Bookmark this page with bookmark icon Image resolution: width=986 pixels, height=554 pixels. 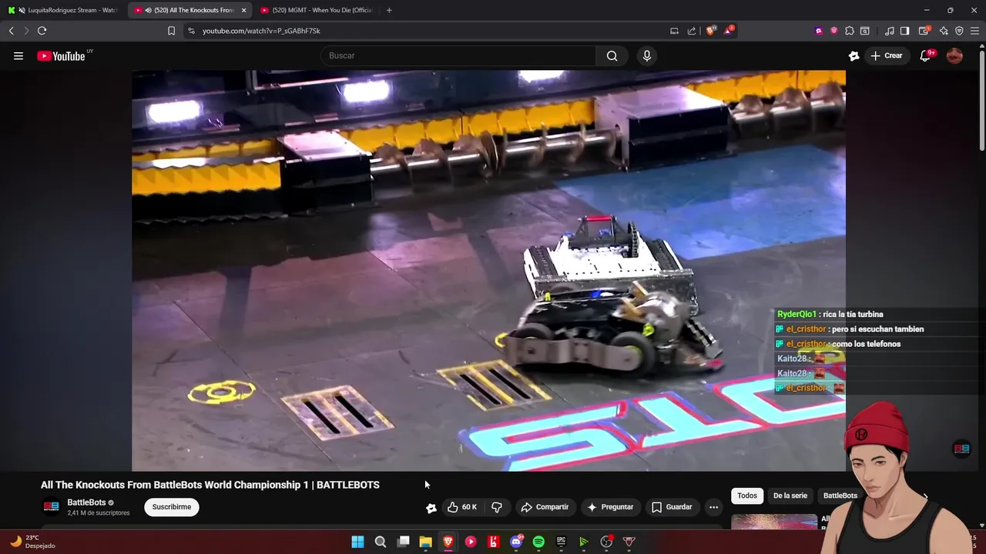tap(171, 31)
